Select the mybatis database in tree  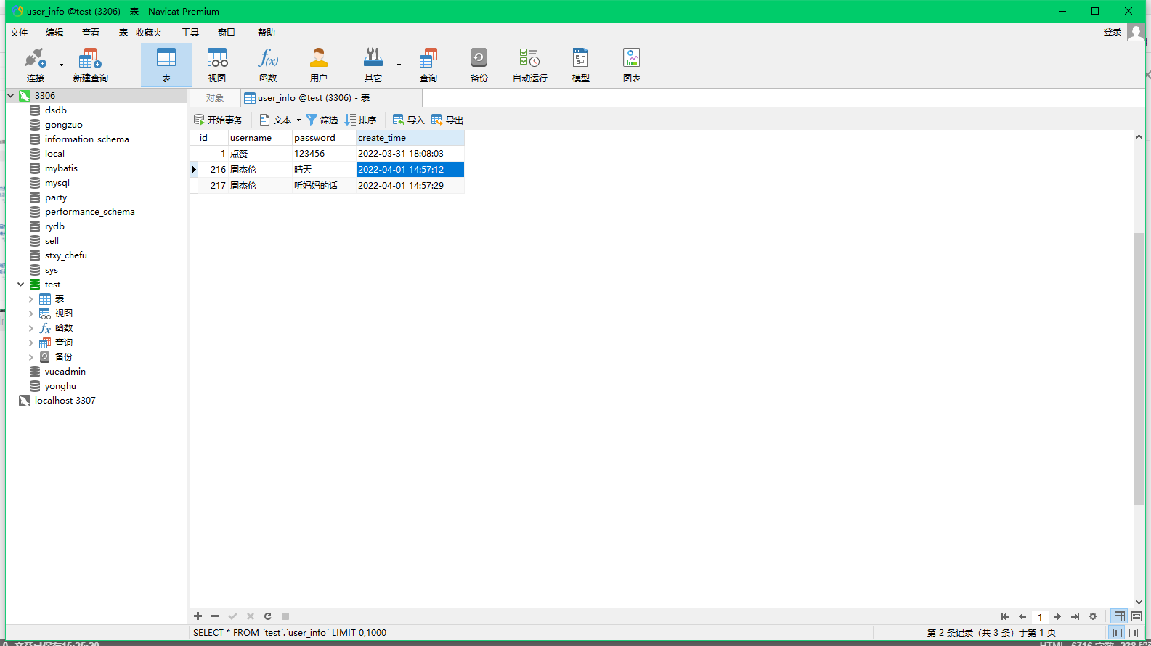pyautogui.click(x=61, y=168)
